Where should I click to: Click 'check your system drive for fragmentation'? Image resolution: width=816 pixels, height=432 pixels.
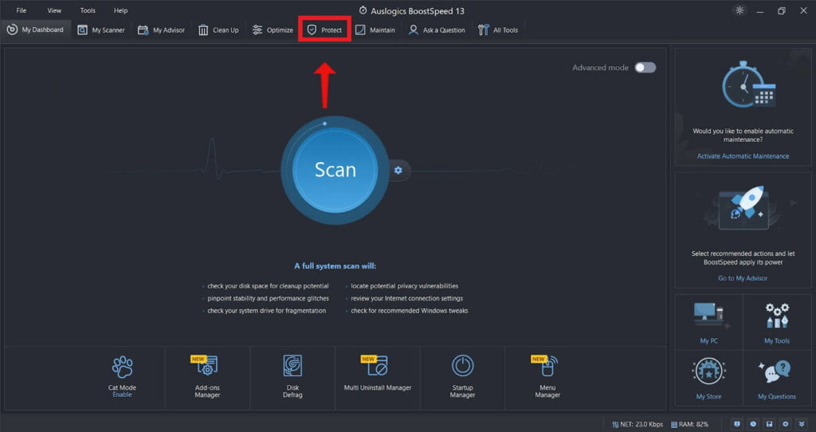coord(266,311)
